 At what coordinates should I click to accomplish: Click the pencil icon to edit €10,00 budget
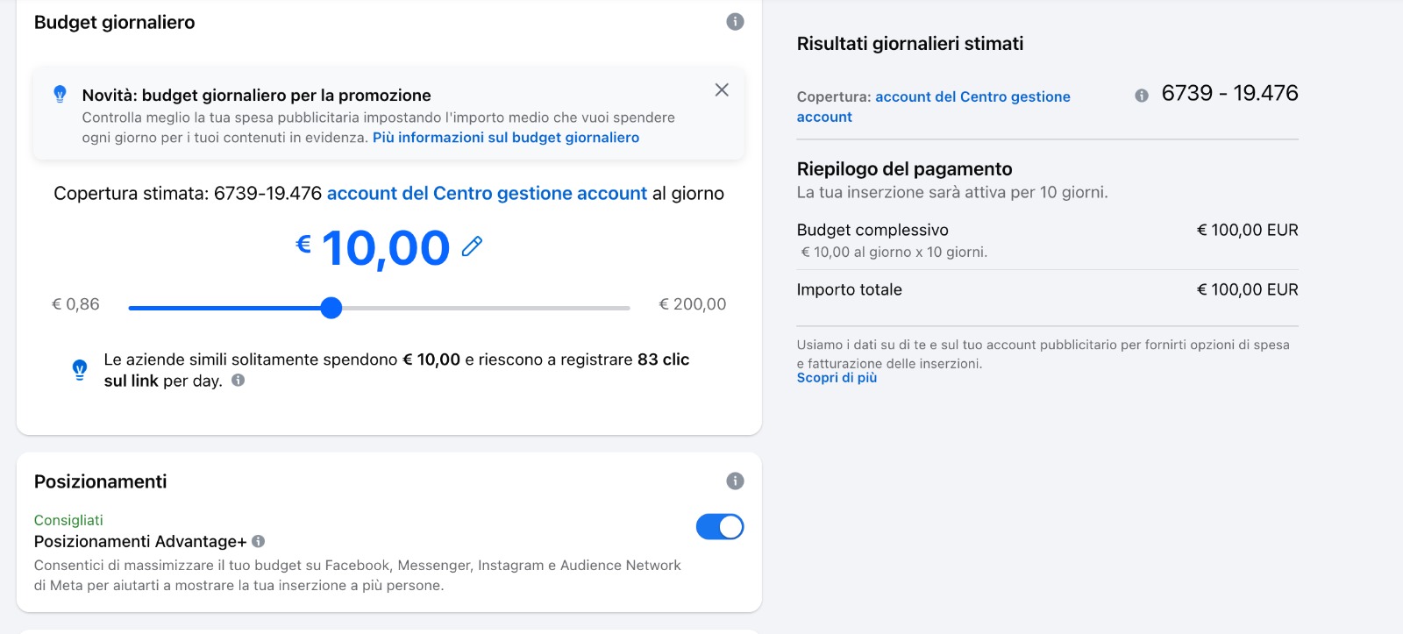(x=472, y=246)
